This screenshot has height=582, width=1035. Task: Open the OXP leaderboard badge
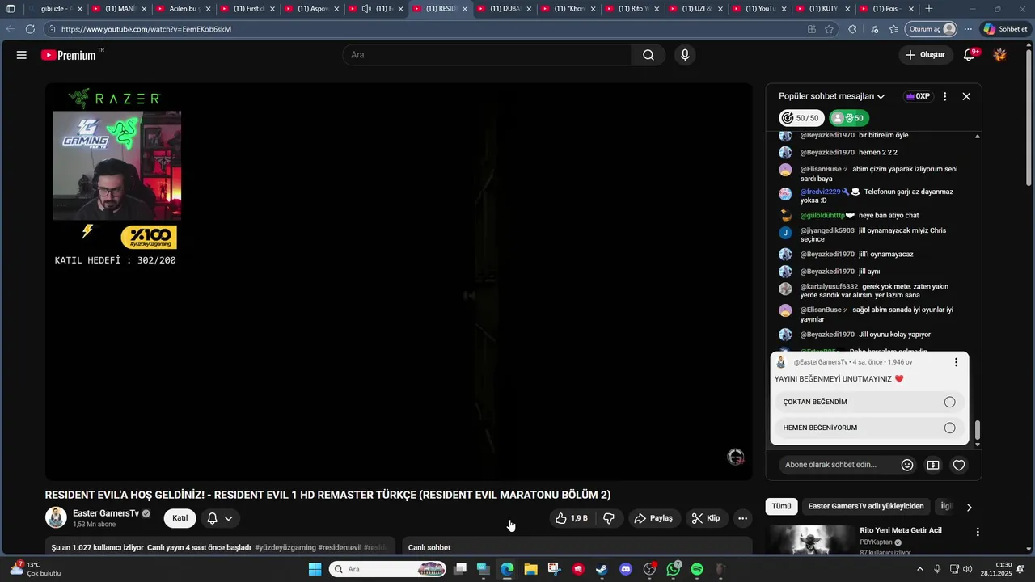[x=918, y=96]
